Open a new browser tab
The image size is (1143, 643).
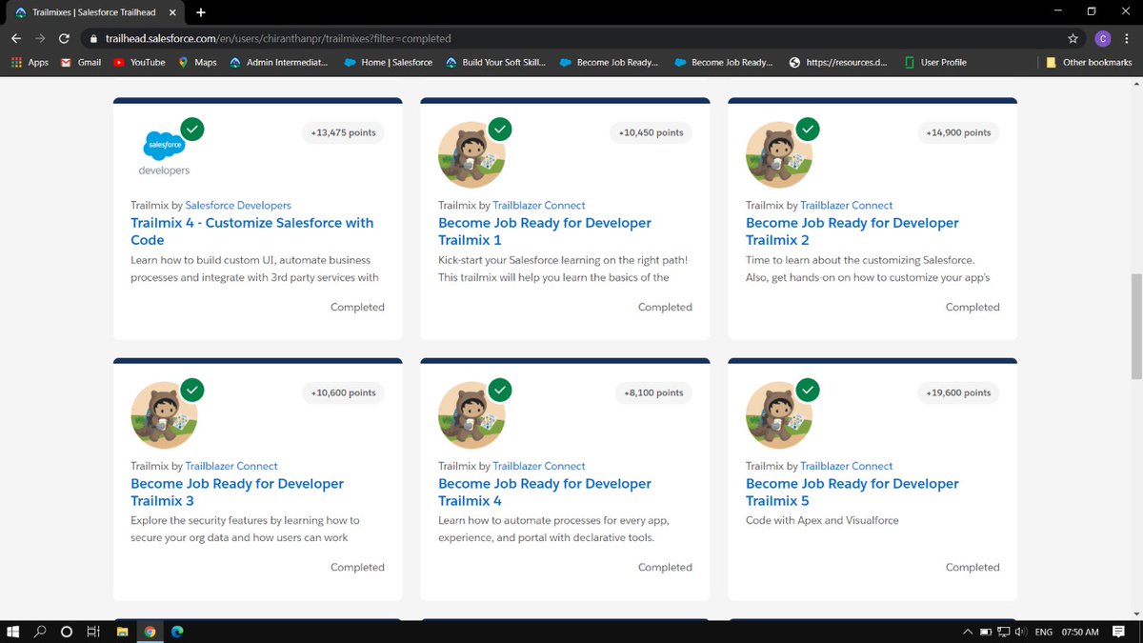[201, 12]
